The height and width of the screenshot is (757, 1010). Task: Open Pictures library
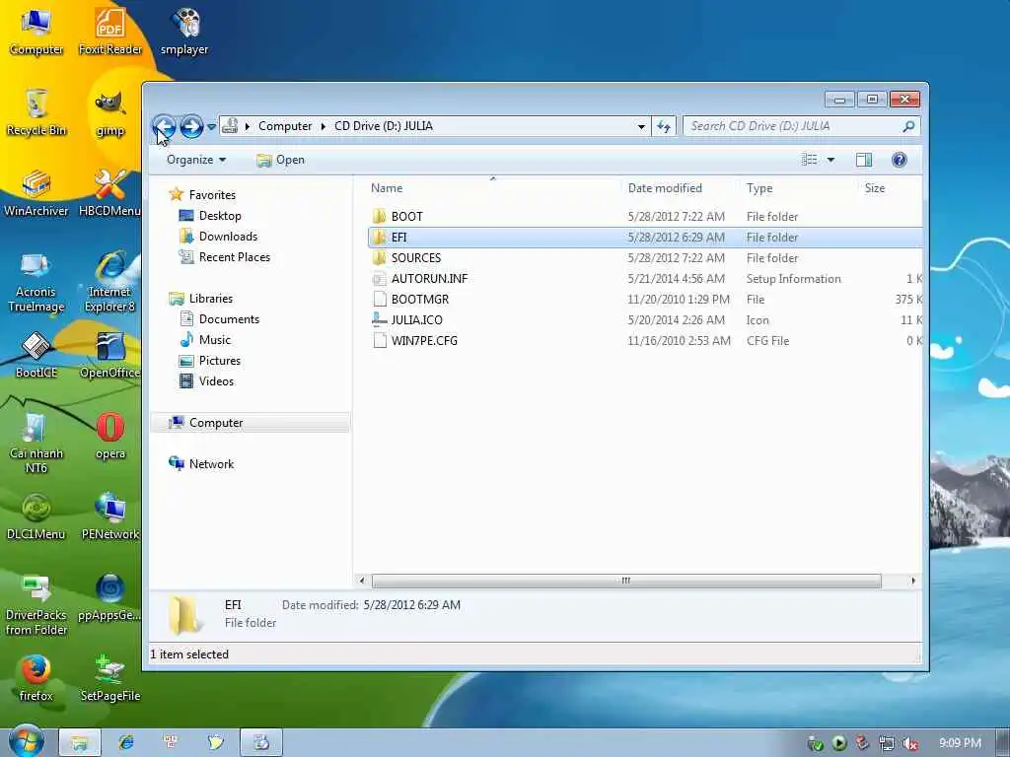click(220, 361)
